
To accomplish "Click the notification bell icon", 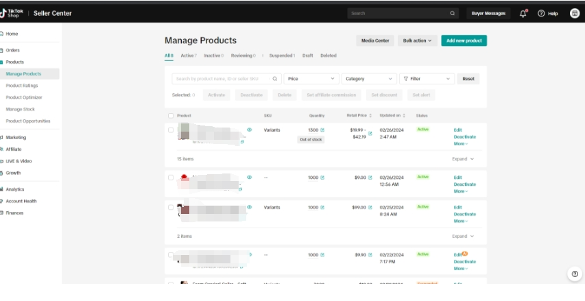I will [523, 13].
